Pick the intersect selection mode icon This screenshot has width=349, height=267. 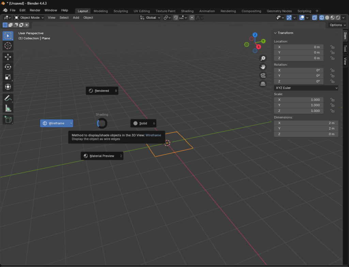pyautogui.click(x=27, y=25)
